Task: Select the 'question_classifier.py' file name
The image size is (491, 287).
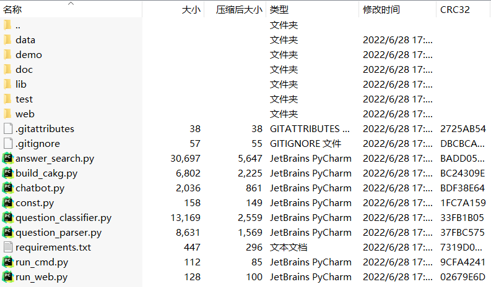Action: (x=64, y=218)
